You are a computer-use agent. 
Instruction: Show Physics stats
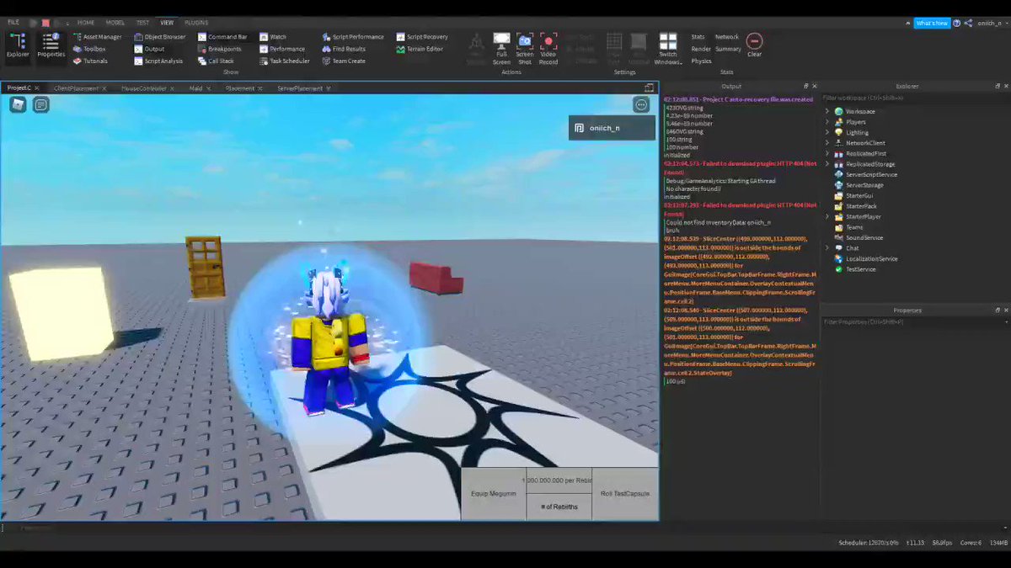[x=701, y=61]
